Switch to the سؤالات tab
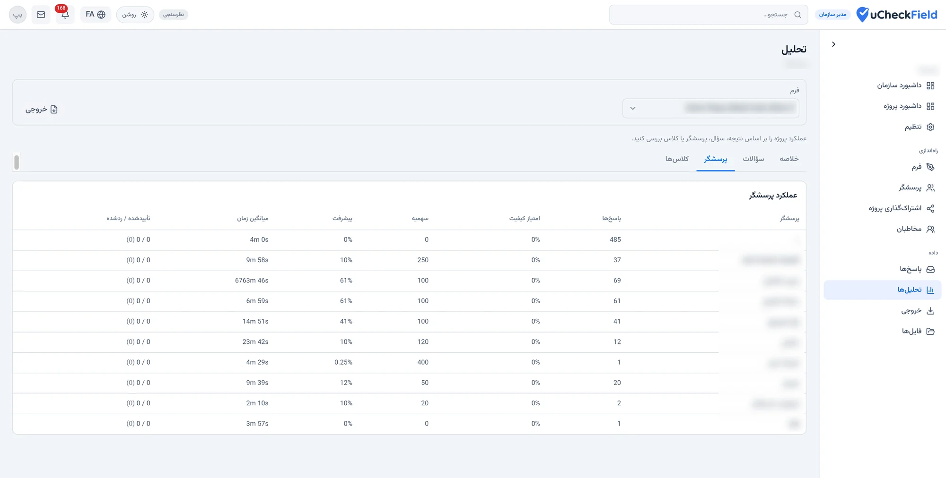946x478 pixels. [x=753, y=159]
